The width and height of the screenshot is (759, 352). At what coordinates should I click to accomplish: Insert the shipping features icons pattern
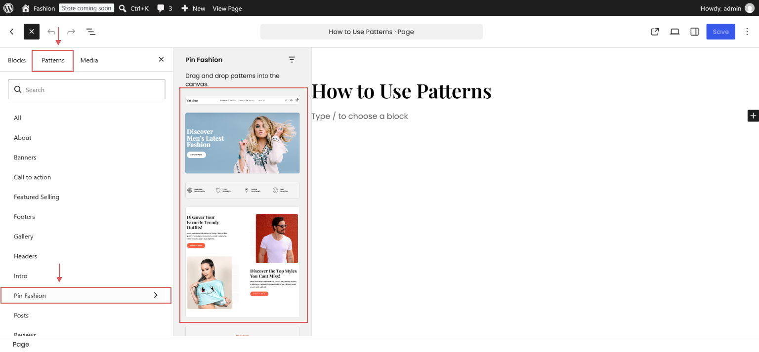[x=243, y=190]
